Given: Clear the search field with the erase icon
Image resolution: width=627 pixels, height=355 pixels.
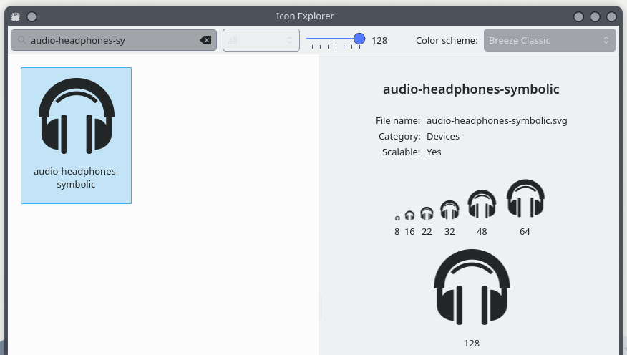Looking at the screenshot, I should (206, 40).
